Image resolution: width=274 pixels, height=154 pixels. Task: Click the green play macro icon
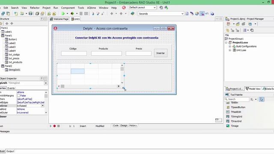(51, 126)
